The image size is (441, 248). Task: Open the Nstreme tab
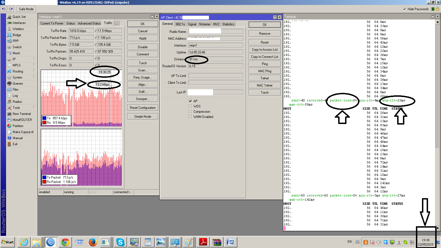pyautogui.click(x=205, y=24)
